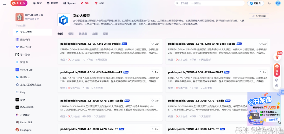Screen dimensions: 284x134
Task: Click the 译 translate side tab
Action: [282, 92]
